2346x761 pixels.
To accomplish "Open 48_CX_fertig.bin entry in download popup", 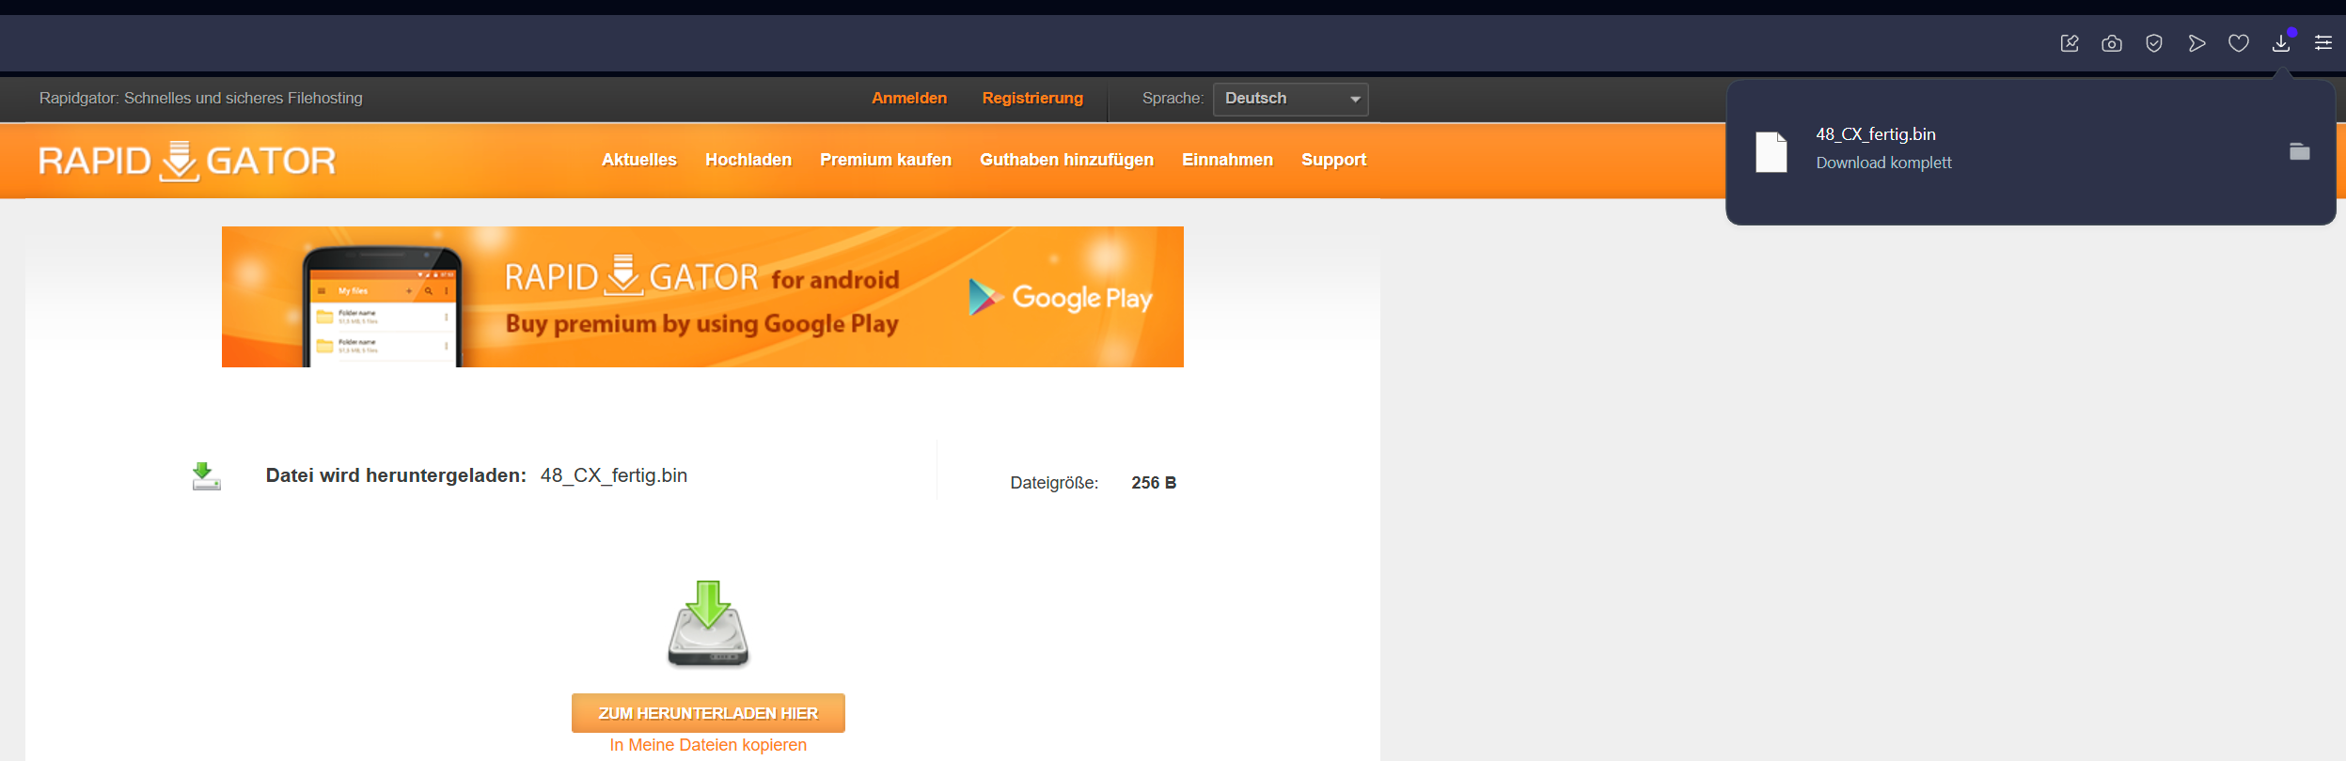I will click(2031, 151).
